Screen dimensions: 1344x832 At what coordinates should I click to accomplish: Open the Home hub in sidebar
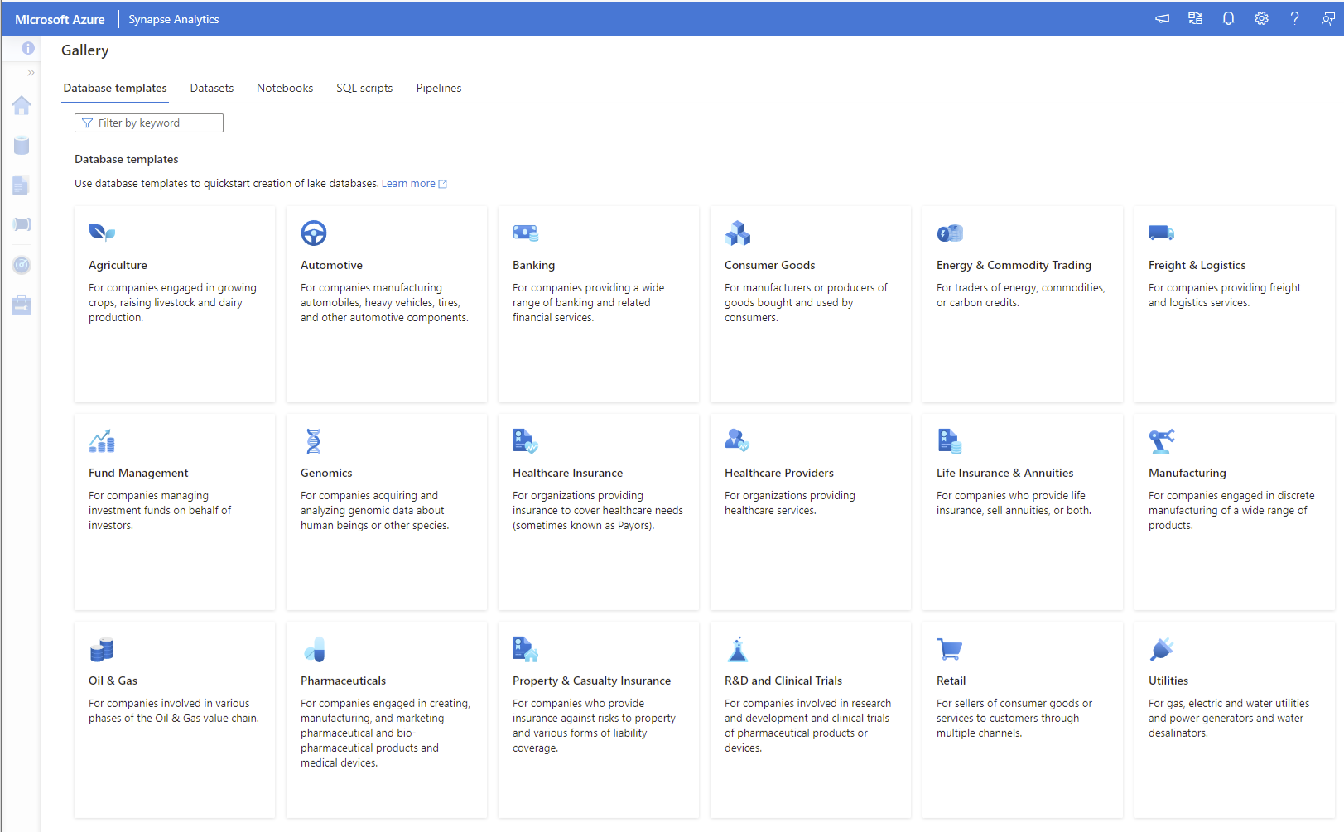tap(22, 105)
